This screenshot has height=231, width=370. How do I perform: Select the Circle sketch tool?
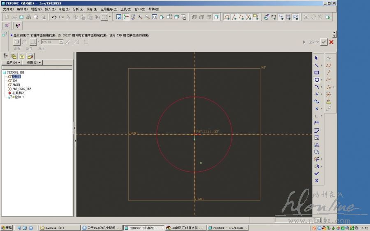click(317, 80)
